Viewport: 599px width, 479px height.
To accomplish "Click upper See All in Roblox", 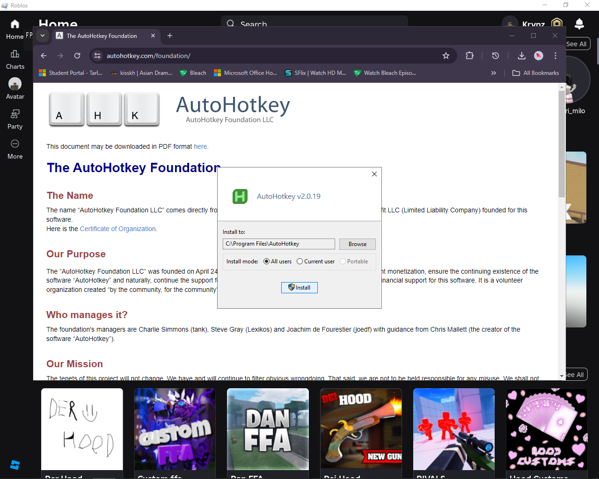I will 576,44.
